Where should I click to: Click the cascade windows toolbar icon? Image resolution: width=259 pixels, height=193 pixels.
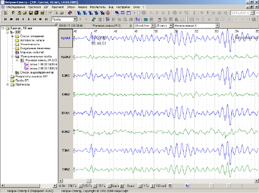[x=117, y=13]
